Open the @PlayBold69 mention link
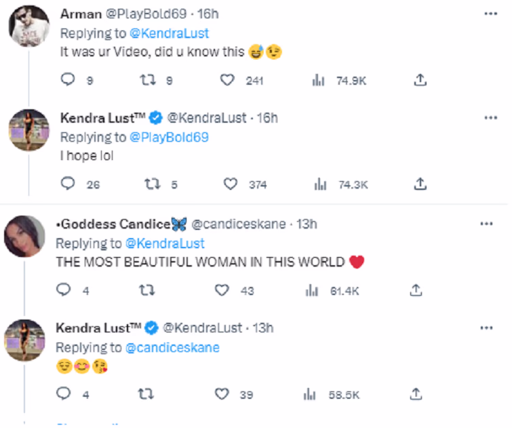 coord(169,137)
